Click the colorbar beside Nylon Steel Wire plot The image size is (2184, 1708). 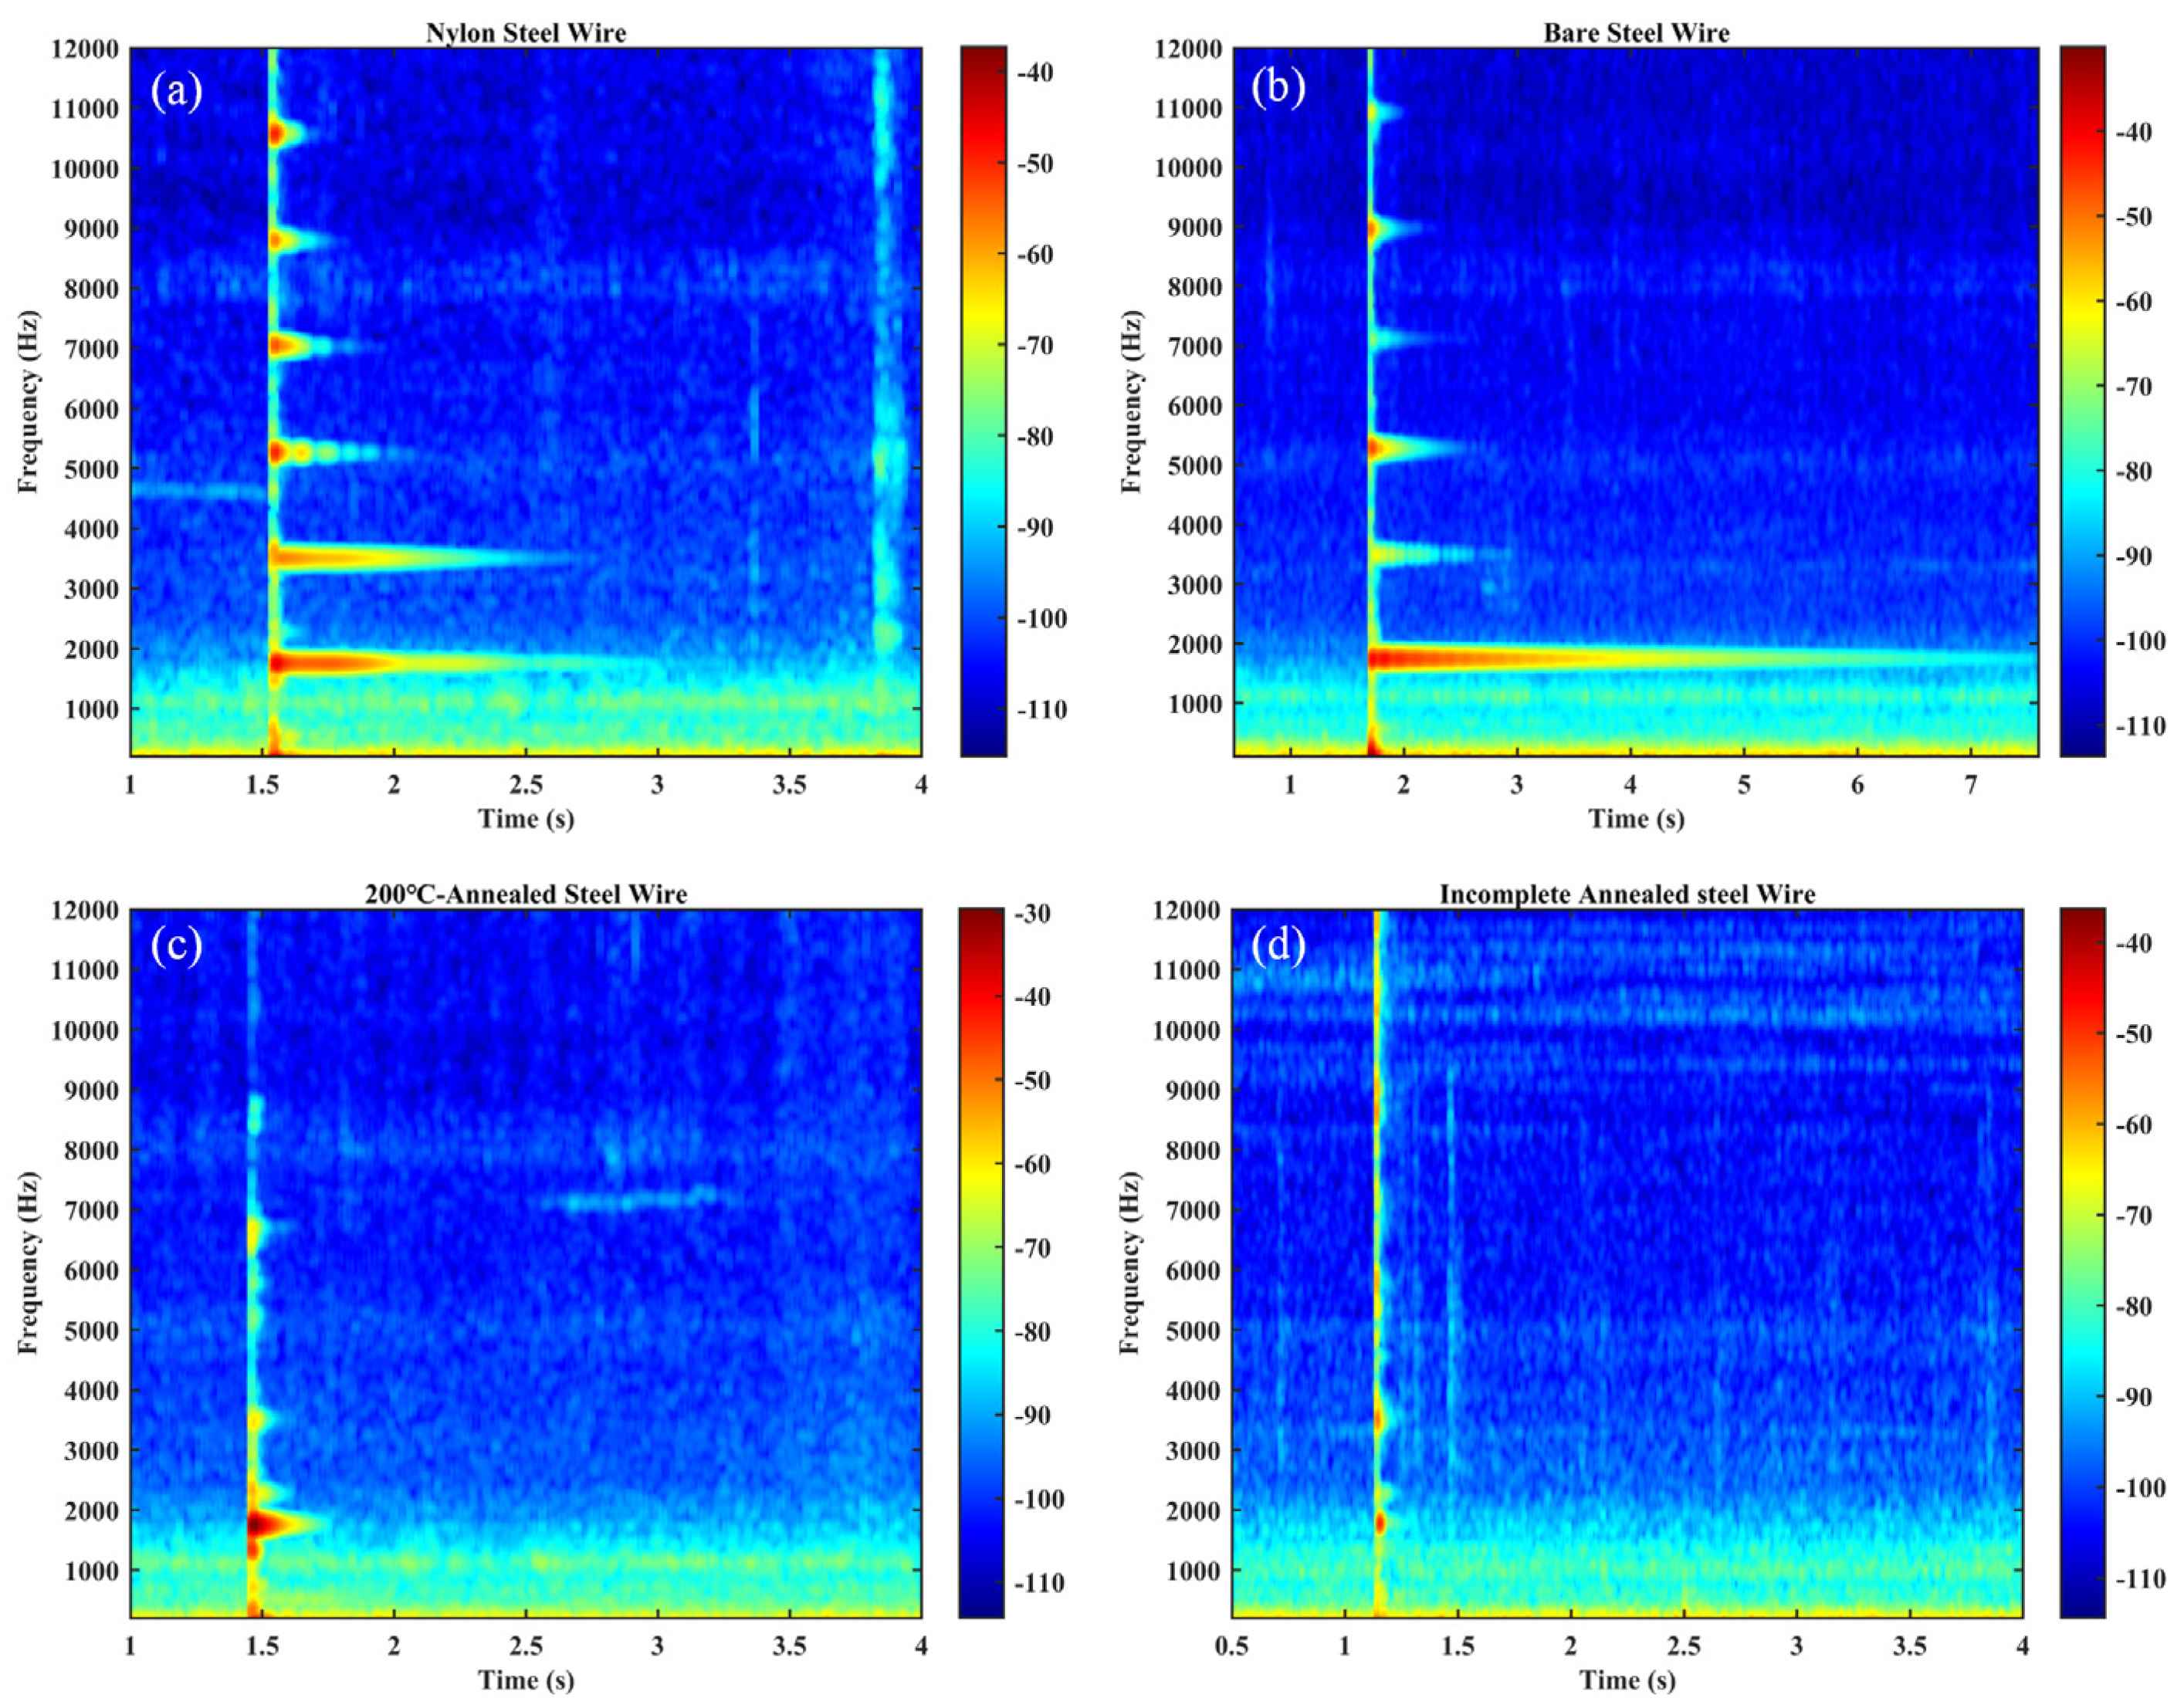(983, 401)
